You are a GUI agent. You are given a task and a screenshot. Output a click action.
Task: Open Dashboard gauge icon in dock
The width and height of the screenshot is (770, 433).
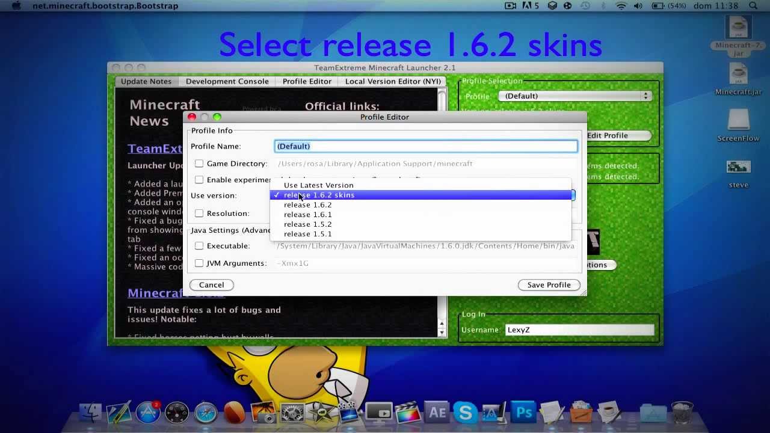177,413
